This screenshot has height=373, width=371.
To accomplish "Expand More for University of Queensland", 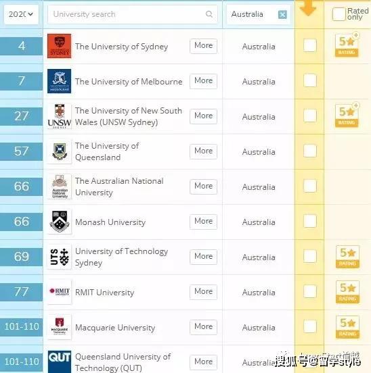I will 203,151.
